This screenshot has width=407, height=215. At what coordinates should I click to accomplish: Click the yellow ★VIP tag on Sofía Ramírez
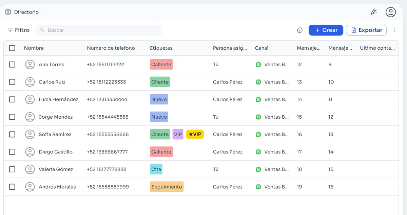tap(195, 134)
